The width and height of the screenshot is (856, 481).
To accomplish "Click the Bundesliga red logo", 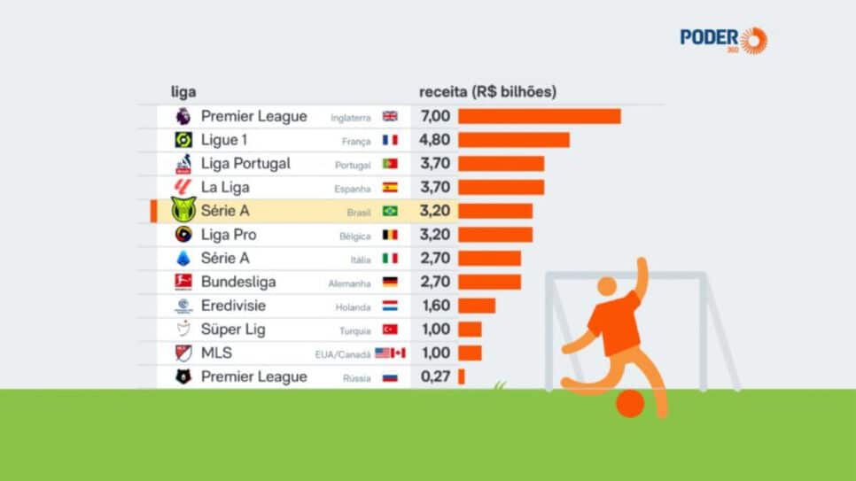I will coord(183,282).
